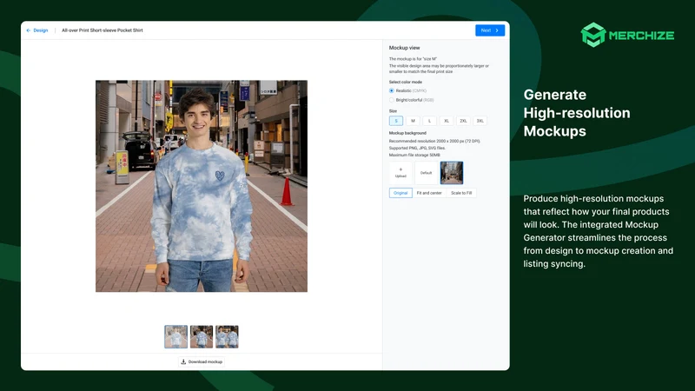695x391 pixels.
Task: Switch to the Original background fit
Action: (400, 193)
